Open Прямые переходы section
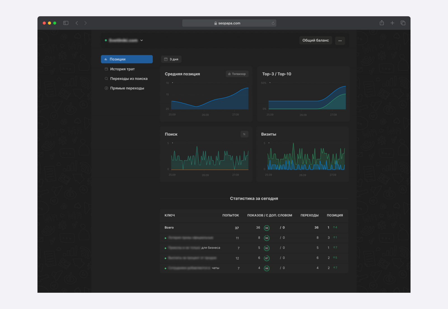Screen dimensions: 448x309 click(127, 88)
